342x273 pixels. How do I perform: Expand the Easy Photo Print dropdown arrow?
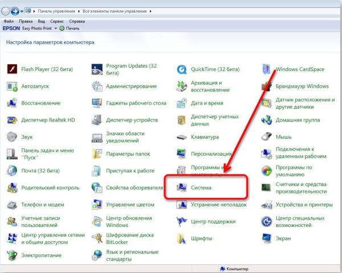pyautogui.click(x=56, y=28)
